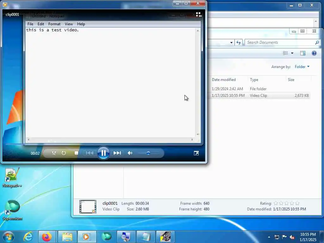Click the magnifier icon in Search Documents

(317, 42)
